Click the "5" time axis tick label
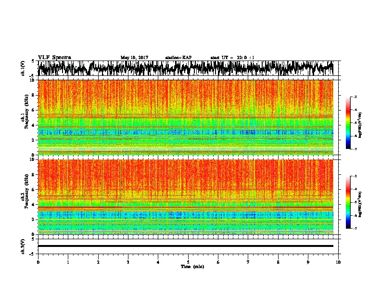 188,262
